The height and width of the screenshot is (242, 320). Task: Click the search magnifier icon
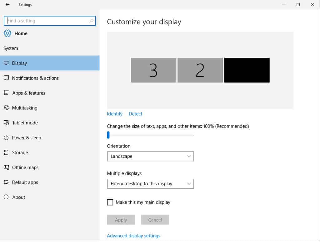click(x=92, y=21)
